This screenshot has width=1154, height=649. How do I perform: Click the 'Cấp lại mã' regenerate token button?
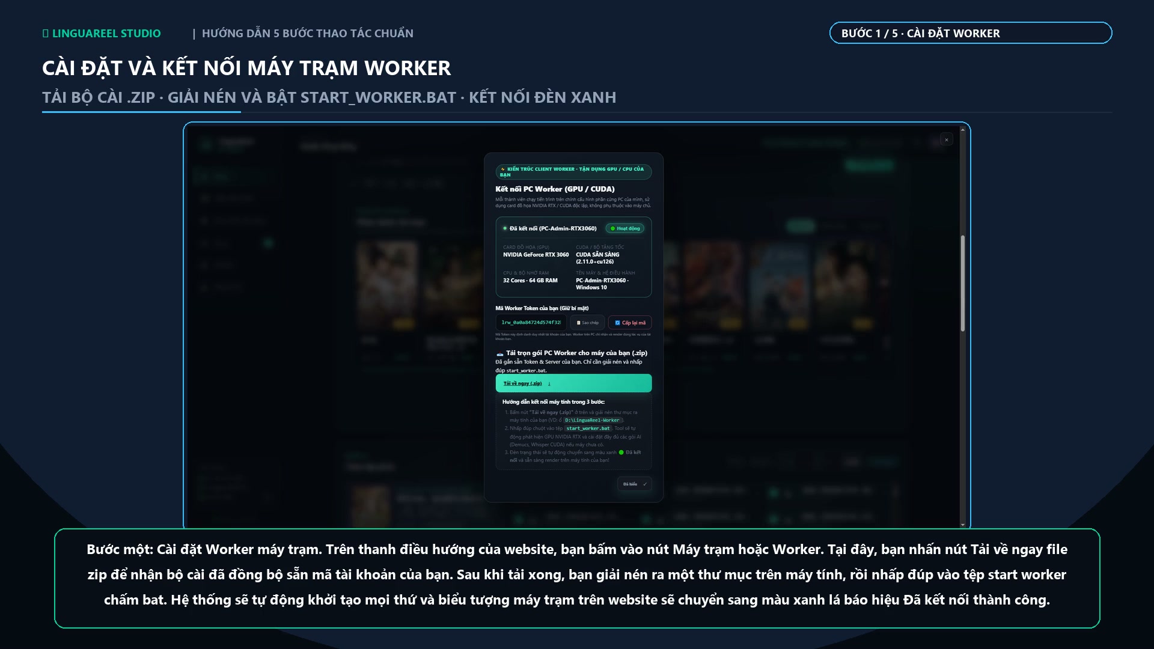click(x=630, y=323)
